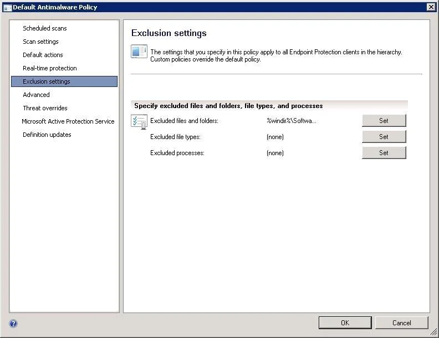The image size is (439, 338).
Task: Click the %windir%\Softwa... excluded path value
Action: click(292, 121)
